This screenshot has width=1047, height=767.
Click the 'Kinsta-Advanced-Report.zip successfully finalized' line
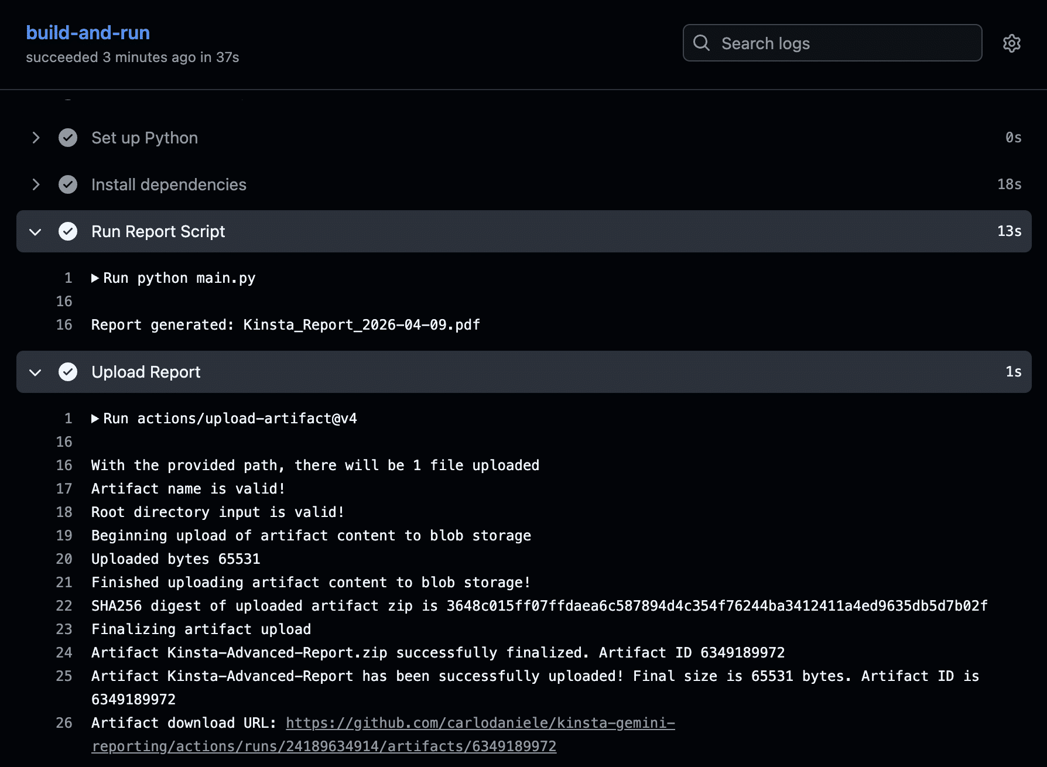438,653
